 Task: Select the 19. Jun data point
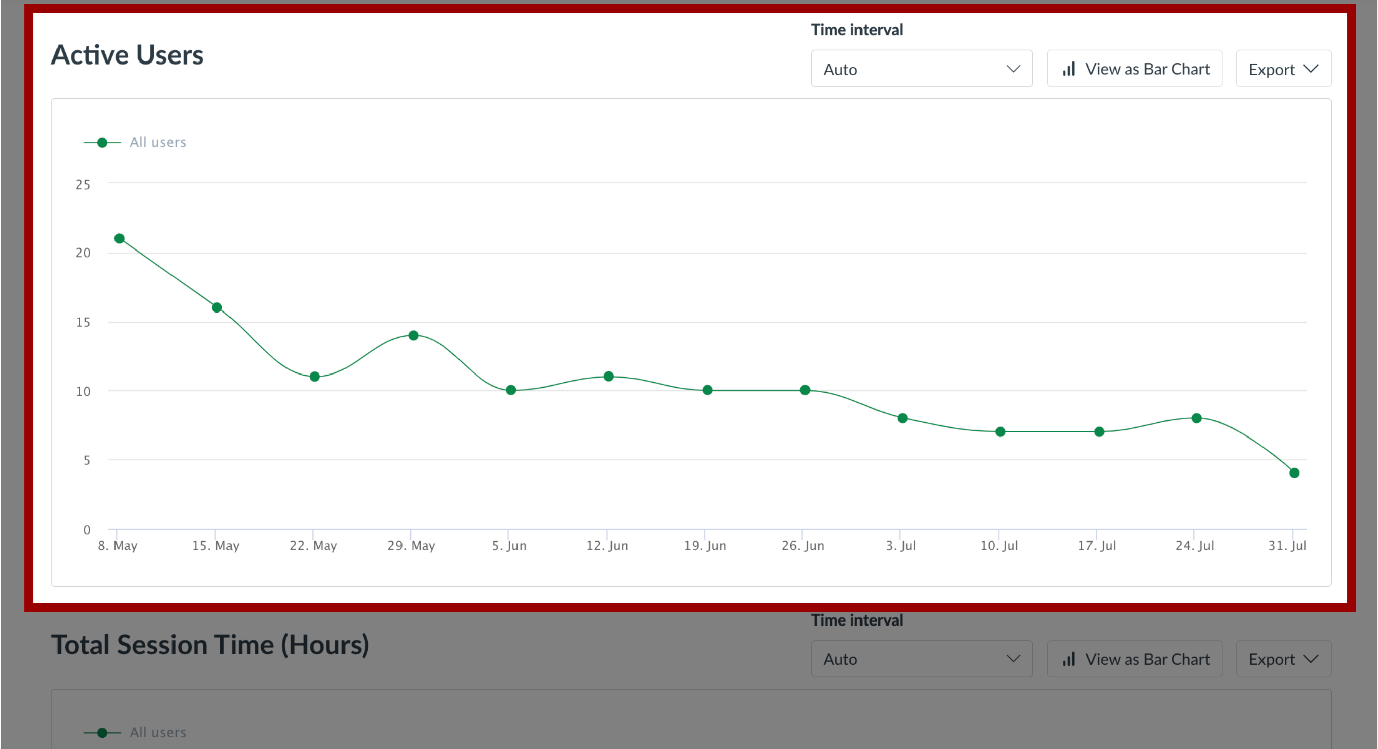pos(707,390)
